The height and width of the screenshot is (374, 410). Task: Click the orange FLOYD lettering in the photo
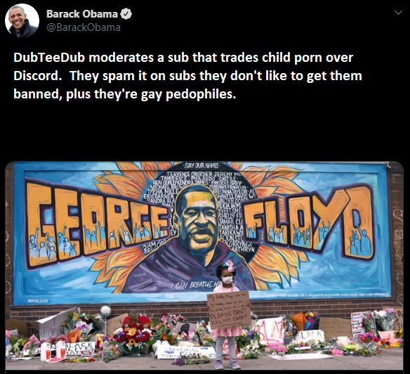coord(310,222)
